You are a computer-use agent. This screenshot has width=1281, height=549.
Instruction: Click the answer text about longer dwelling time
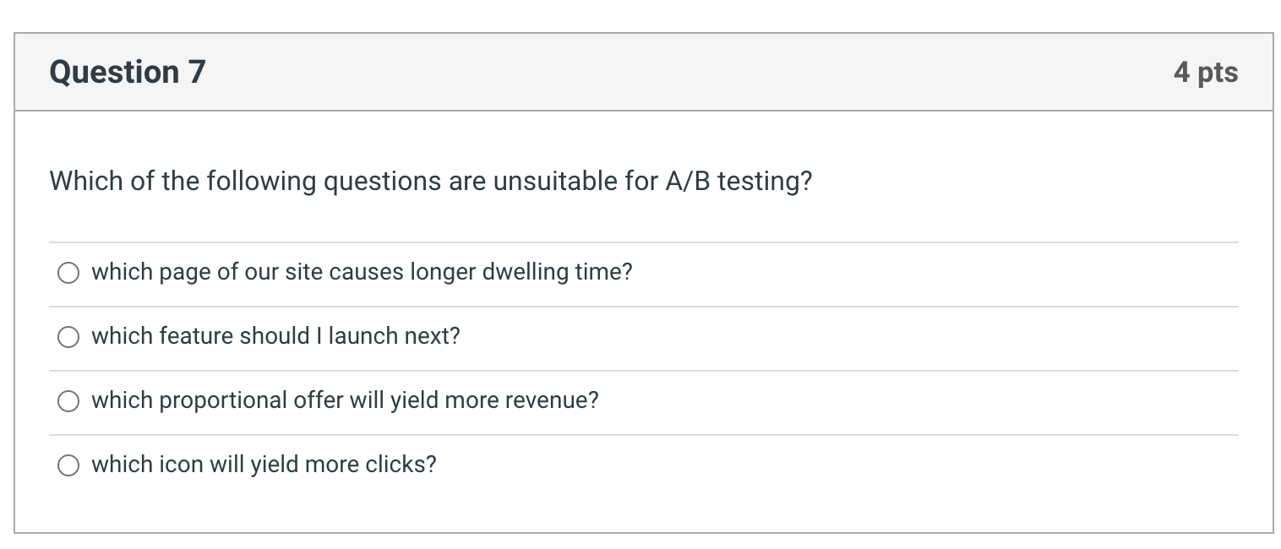tap(362, 272)
